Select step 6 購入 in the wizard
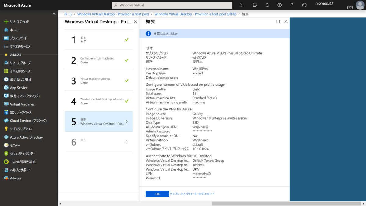The image size is (366, 206). pyautogui.click(x=99, y=142)
